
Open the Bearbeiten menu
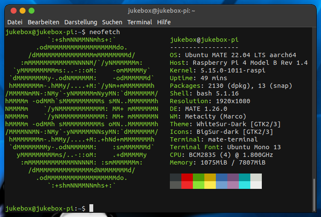[43, 22]
